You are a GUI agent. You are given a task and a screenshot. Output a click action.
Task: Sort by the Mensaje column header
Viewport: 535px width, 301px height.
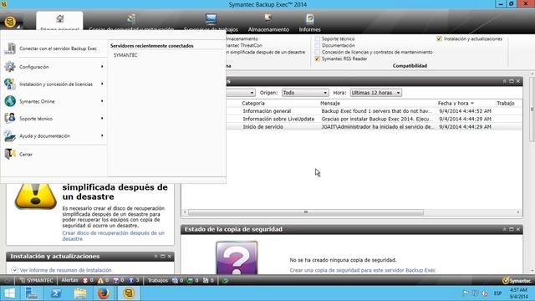pos(330,103)
